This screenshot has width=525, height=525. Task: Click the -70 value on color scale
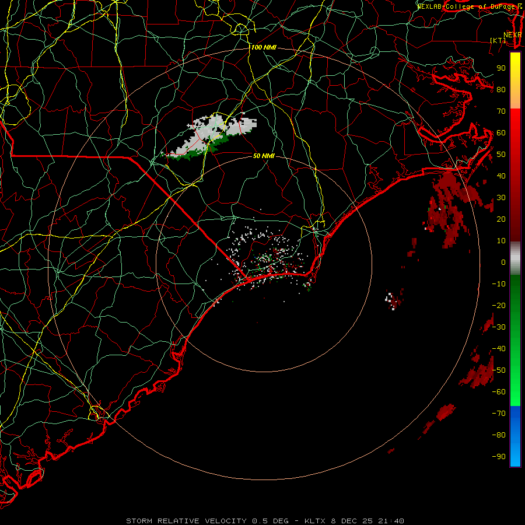[x=499, y=414]
